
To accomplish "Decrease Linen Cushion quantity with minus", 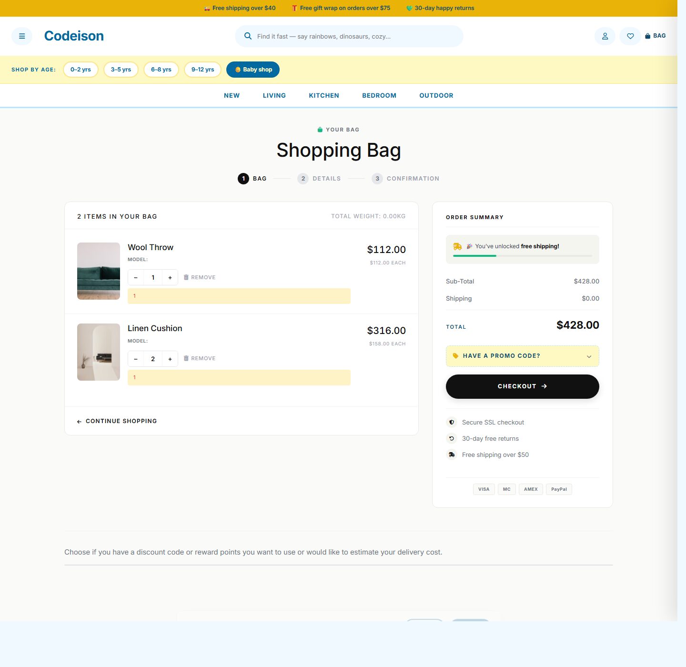I will 136,359.
